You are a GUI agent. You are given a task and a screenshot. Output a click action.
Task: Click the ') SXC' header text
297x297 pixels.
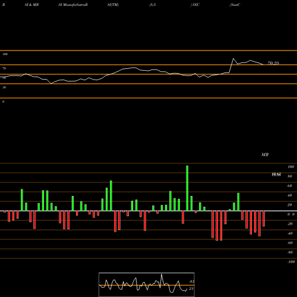click(x=195, y=5)
